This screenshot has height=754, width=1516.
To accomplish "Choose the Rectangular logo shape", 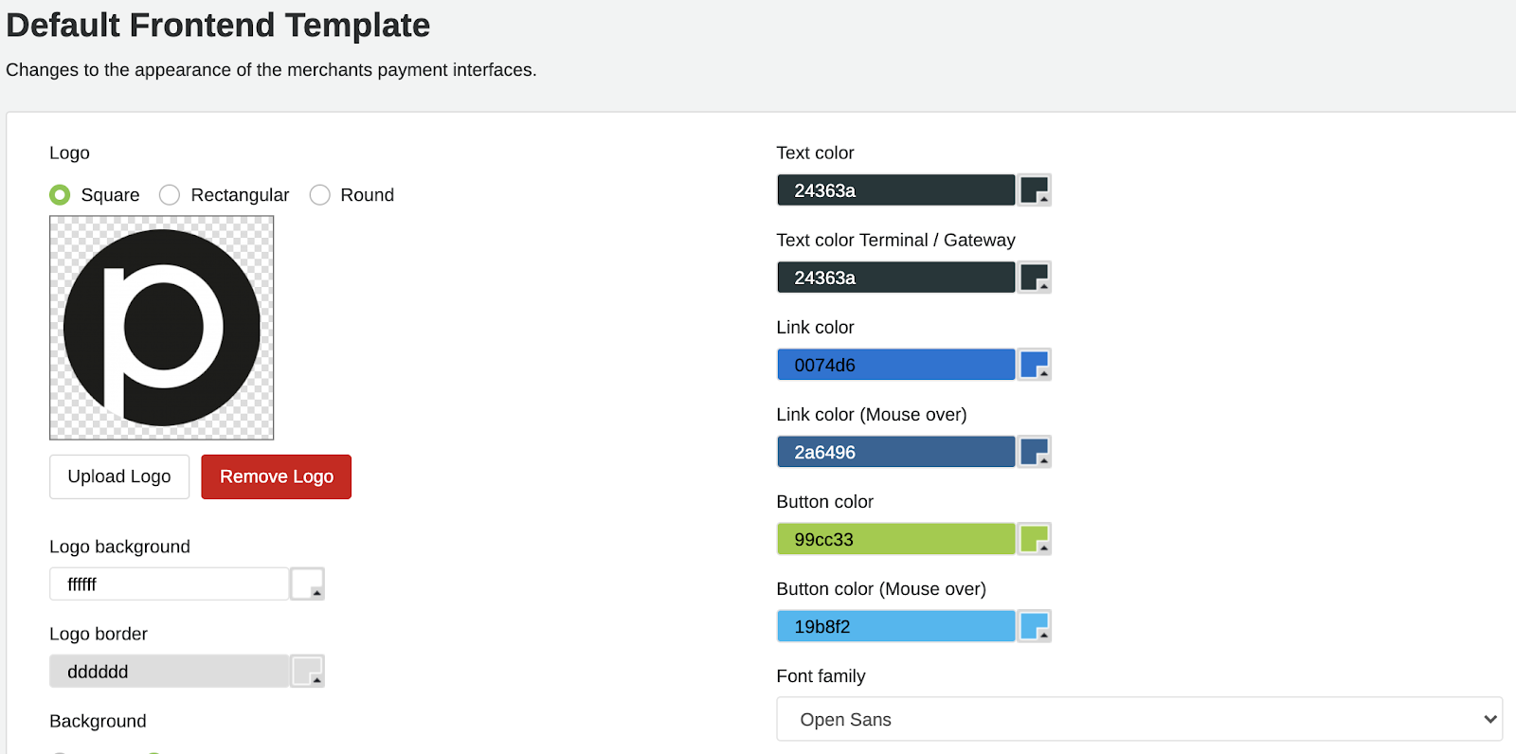I will 170,195.
